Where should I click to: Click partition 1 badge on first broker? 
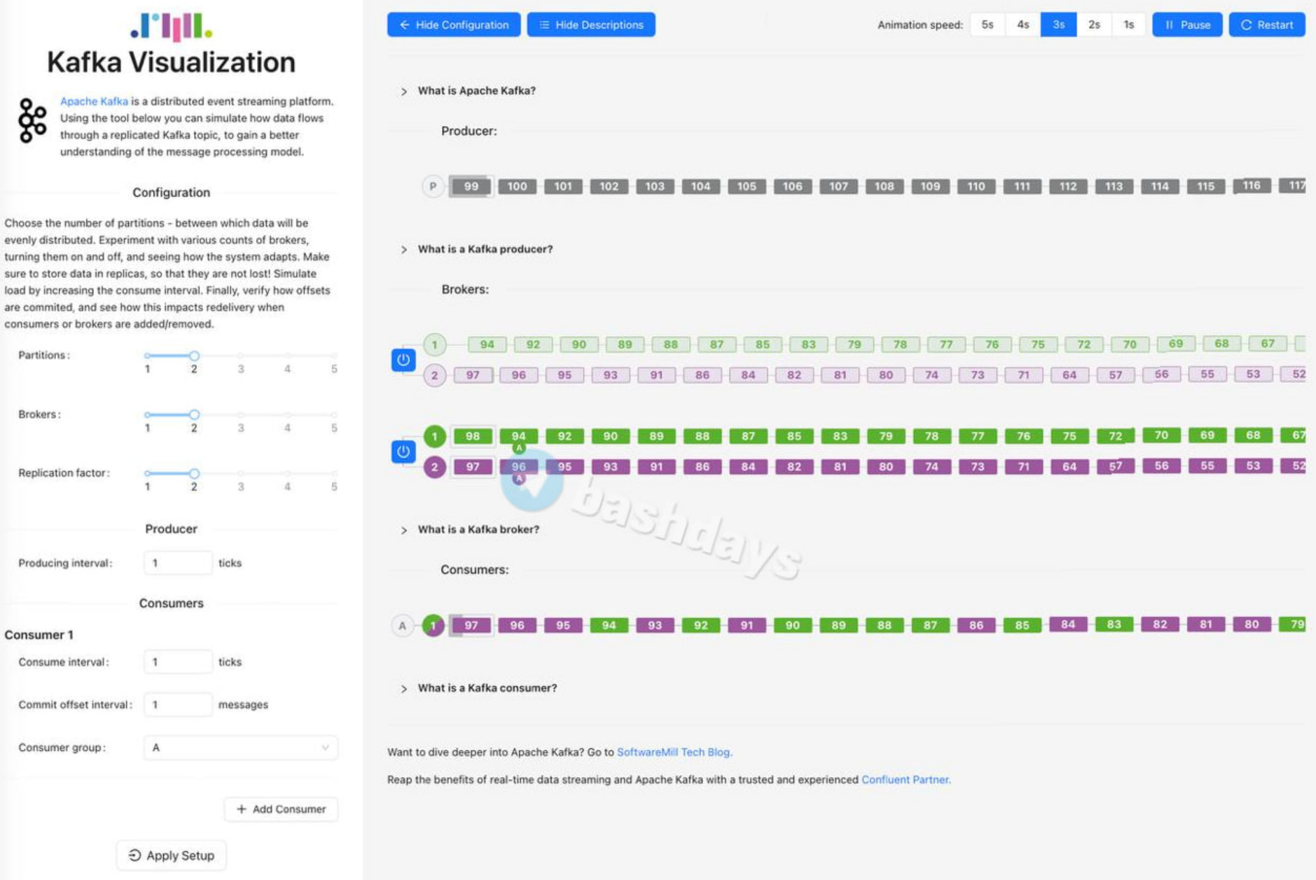pos(434,344)
